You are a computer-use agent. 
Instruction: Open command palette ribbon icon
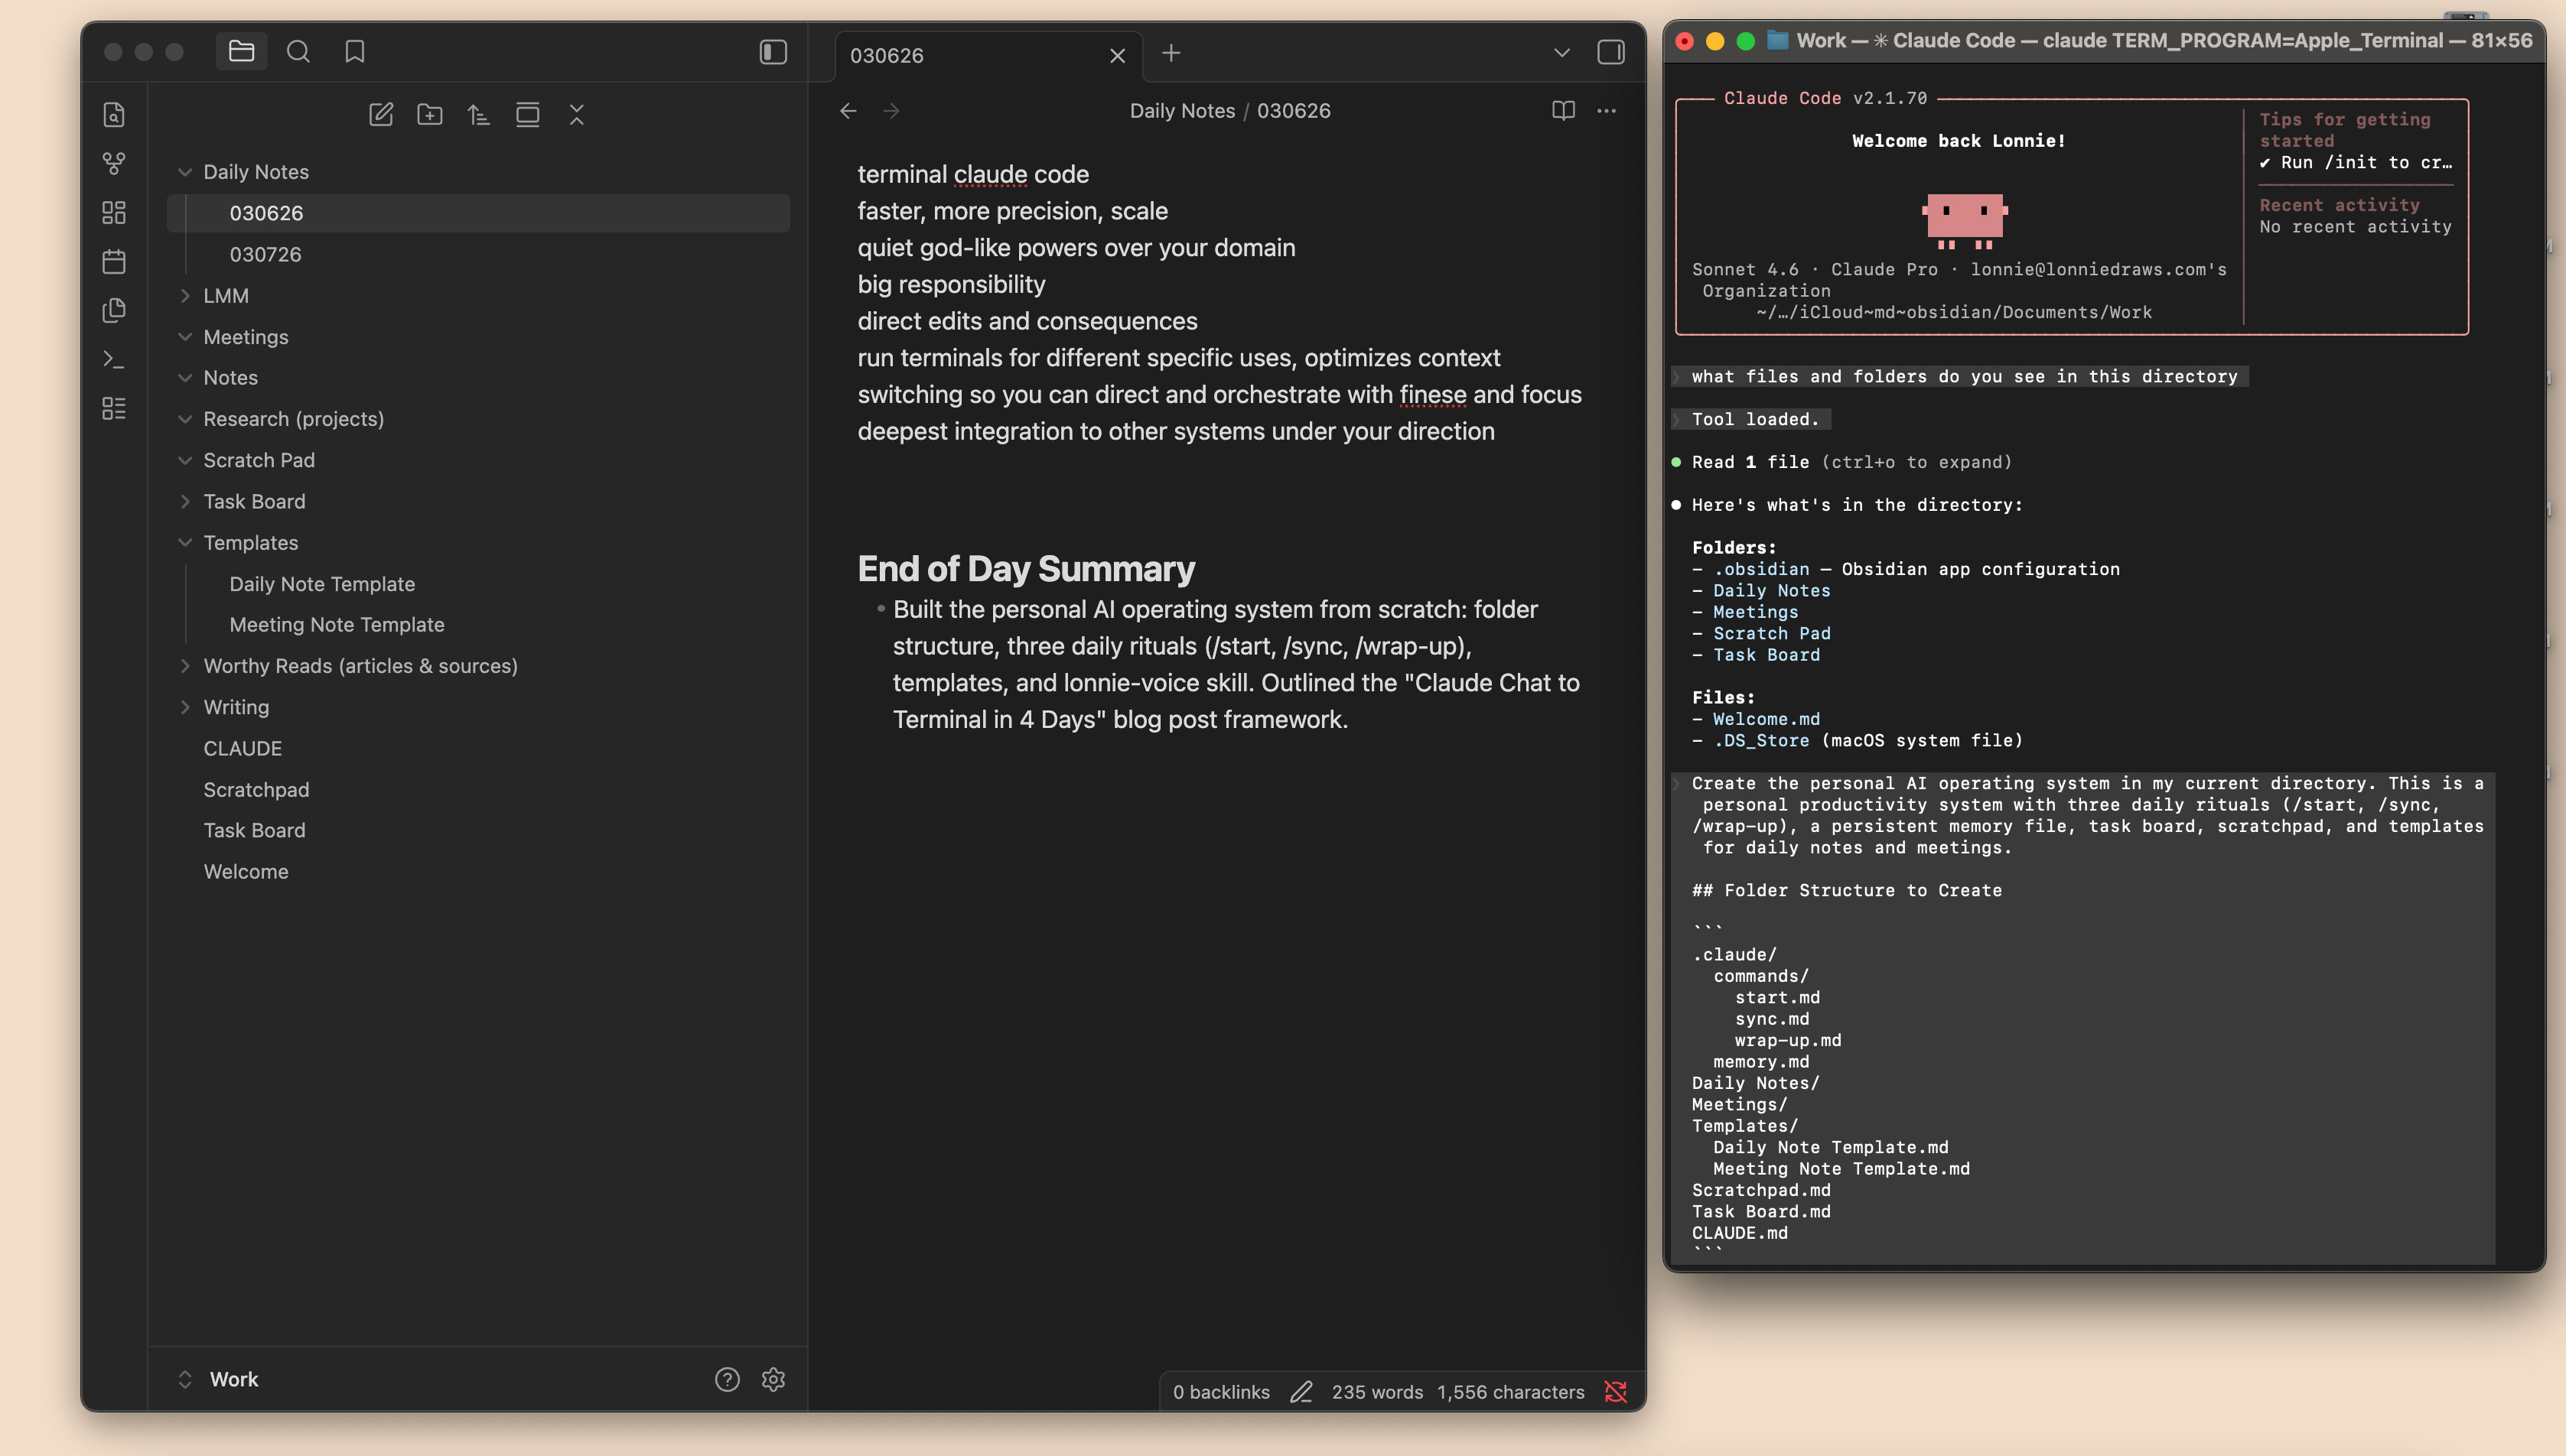(x=114, y=359)
